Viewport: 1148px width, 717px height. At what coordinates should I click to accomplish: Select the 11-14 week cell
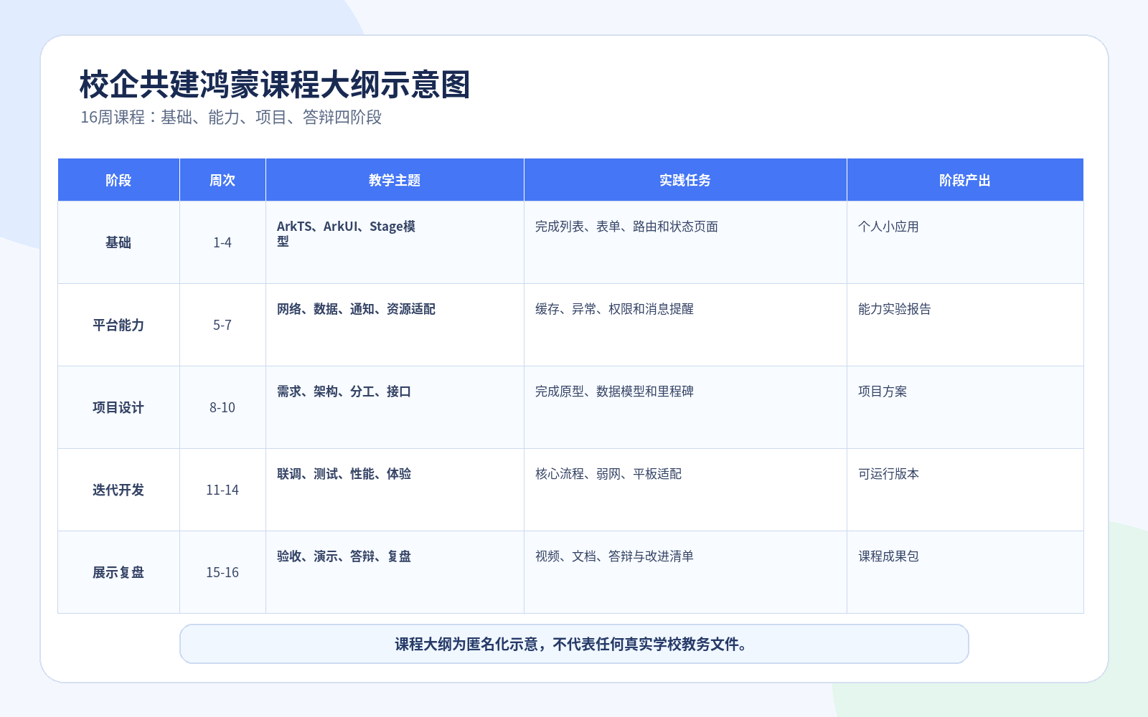pos(222,490)
